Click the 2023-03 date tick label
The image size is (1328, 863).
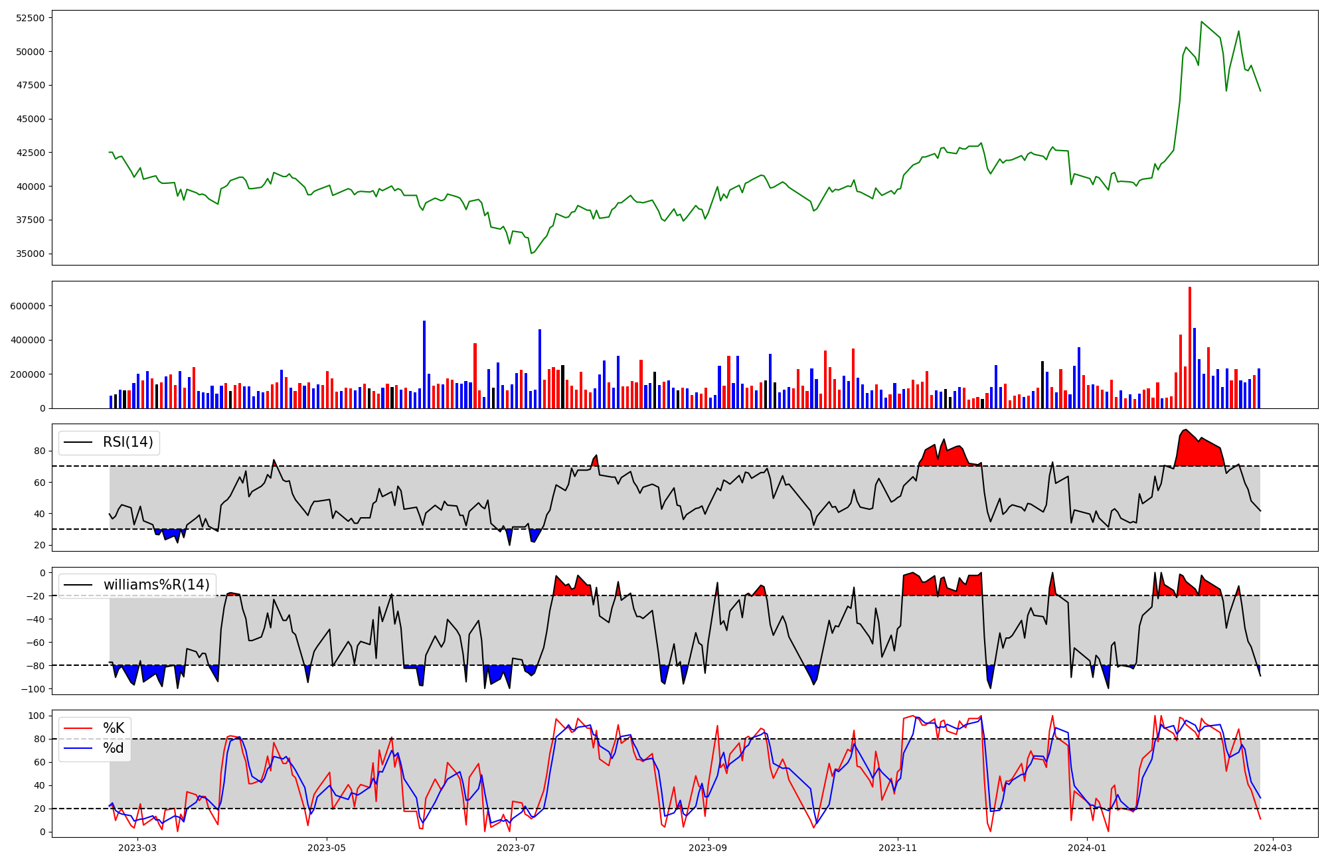coord(137,848)
